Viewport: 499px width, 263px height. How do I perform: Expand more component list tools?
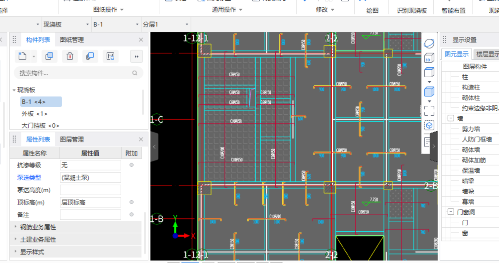[x=137, y=56]
